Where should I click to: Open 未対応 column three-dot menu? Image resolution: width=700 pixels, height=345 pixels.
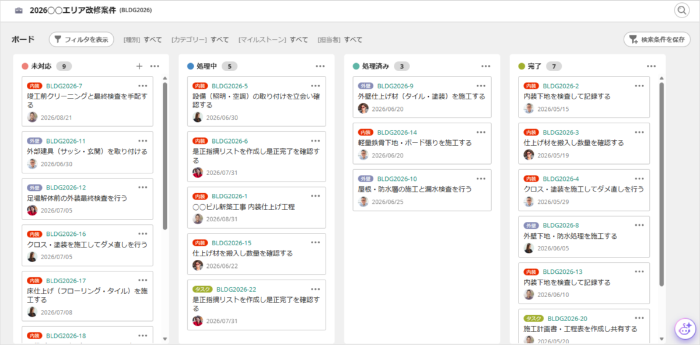pos(155,66)
